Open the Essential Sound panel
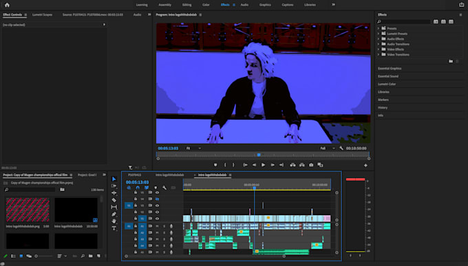 point(388,76)
